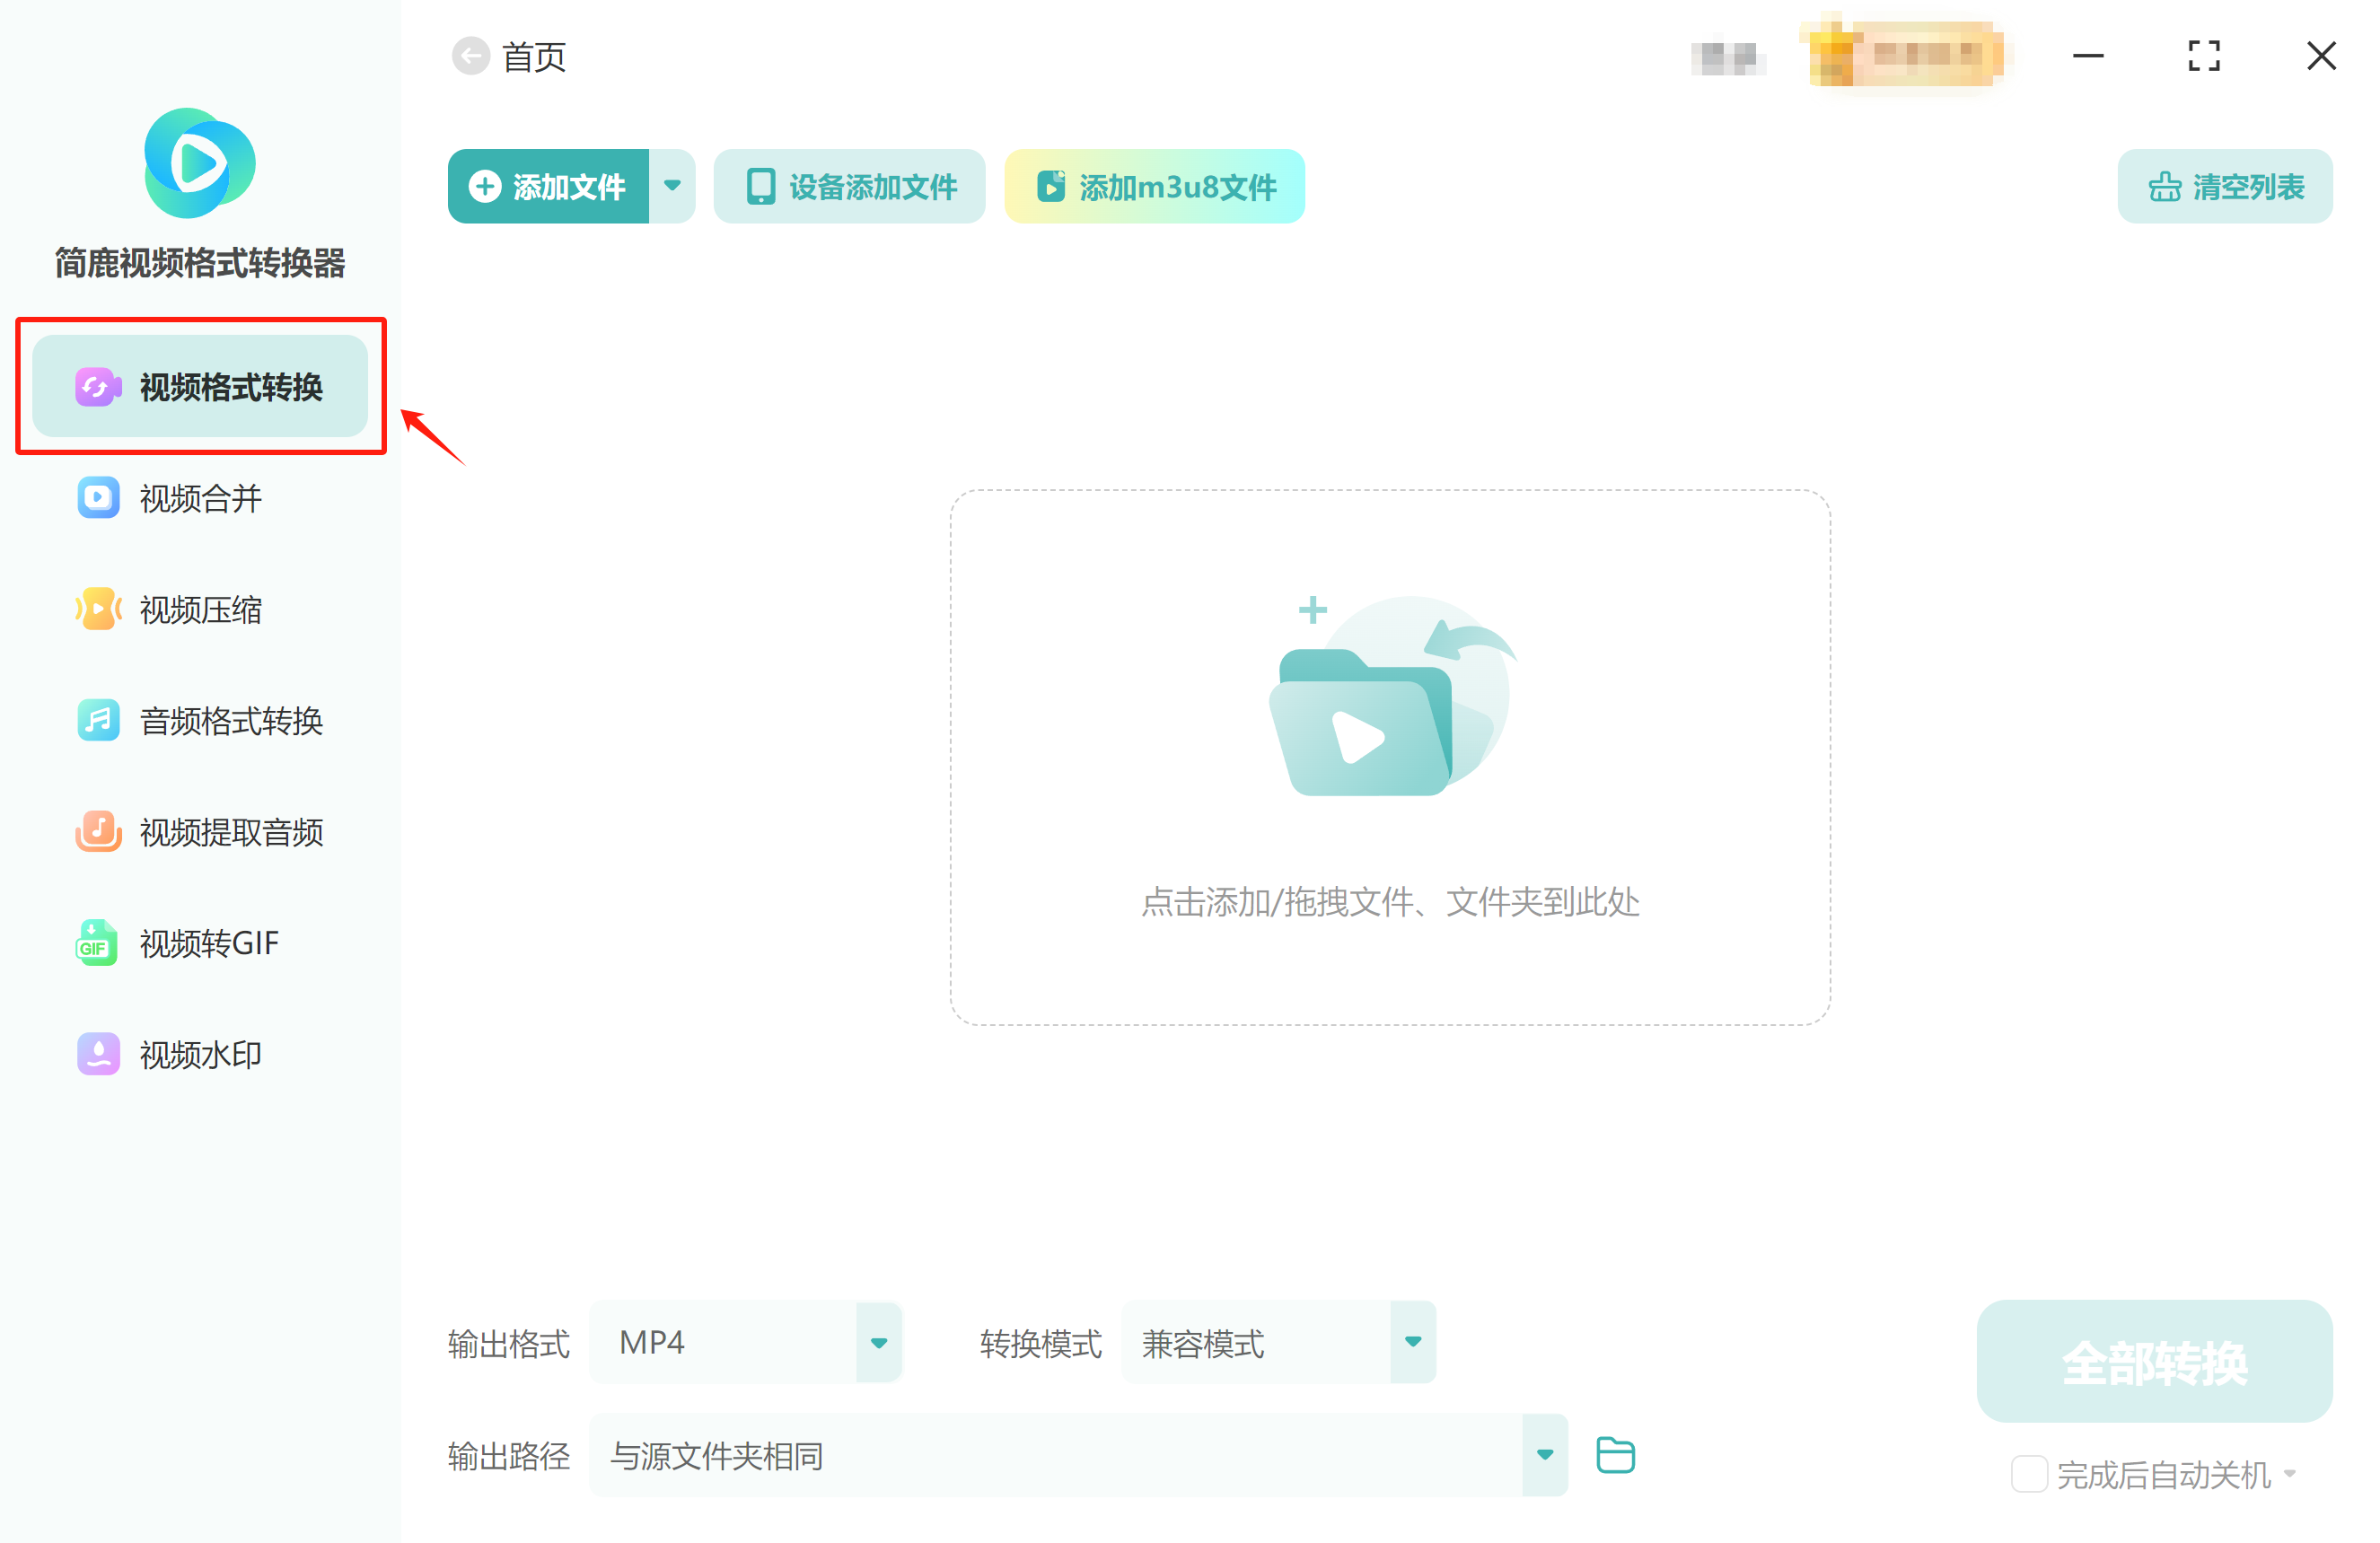
Task: Click the back arrow beside 首页
Action: (x=471, y=56)
